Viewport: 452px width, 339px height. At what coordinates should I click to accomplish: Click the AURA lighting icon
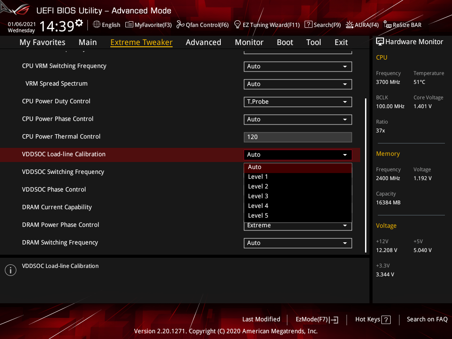tap(350, 25)
